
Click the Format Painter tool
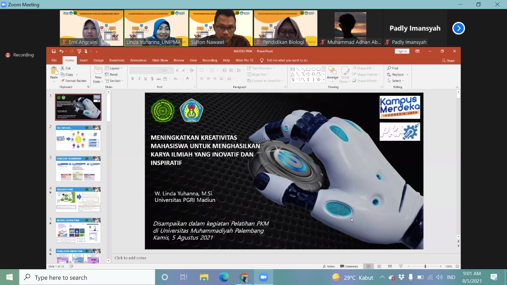[x=73, y=81]
